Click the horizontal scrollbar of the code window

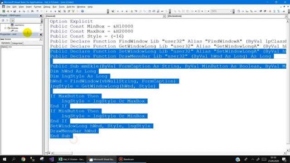(x=168, y=153)
